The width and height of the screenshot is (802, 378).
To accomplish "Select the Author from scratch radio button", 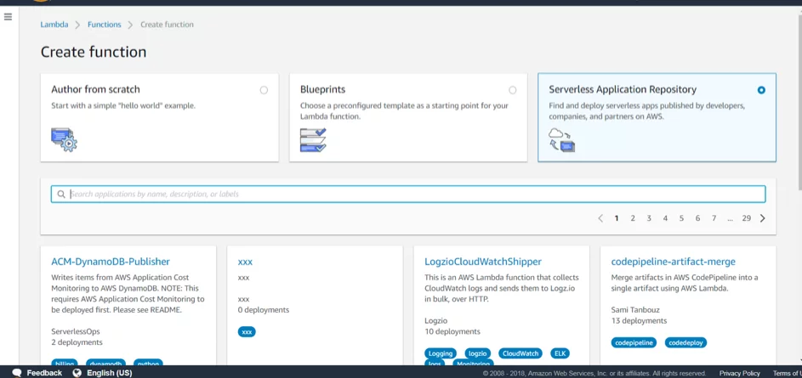I will 264,90.
